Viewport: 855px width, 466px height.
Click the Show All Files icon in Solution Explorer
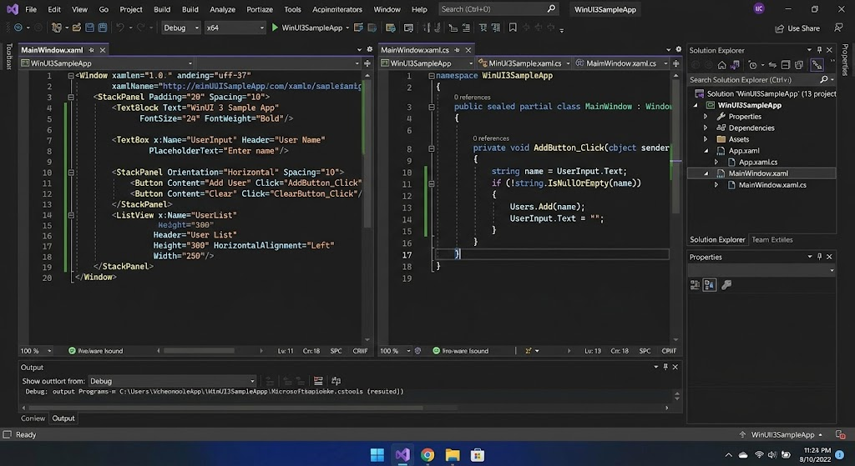798,65
